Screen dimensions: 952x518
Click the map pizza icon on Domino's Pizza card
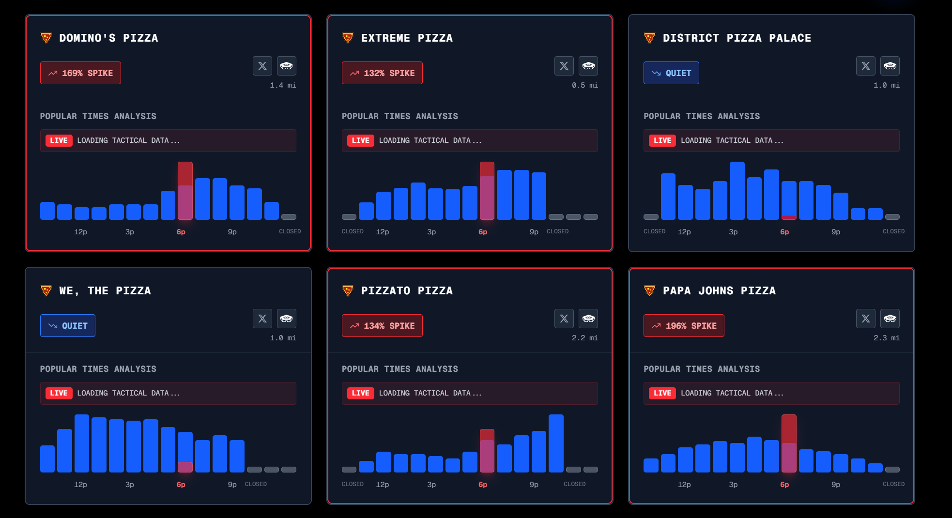[x=287, y=66]
